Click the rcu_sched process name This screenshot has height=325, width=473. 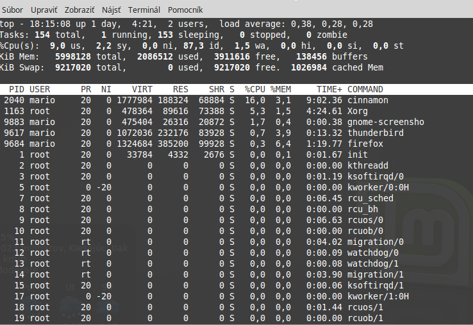click(x=370, y=198)
